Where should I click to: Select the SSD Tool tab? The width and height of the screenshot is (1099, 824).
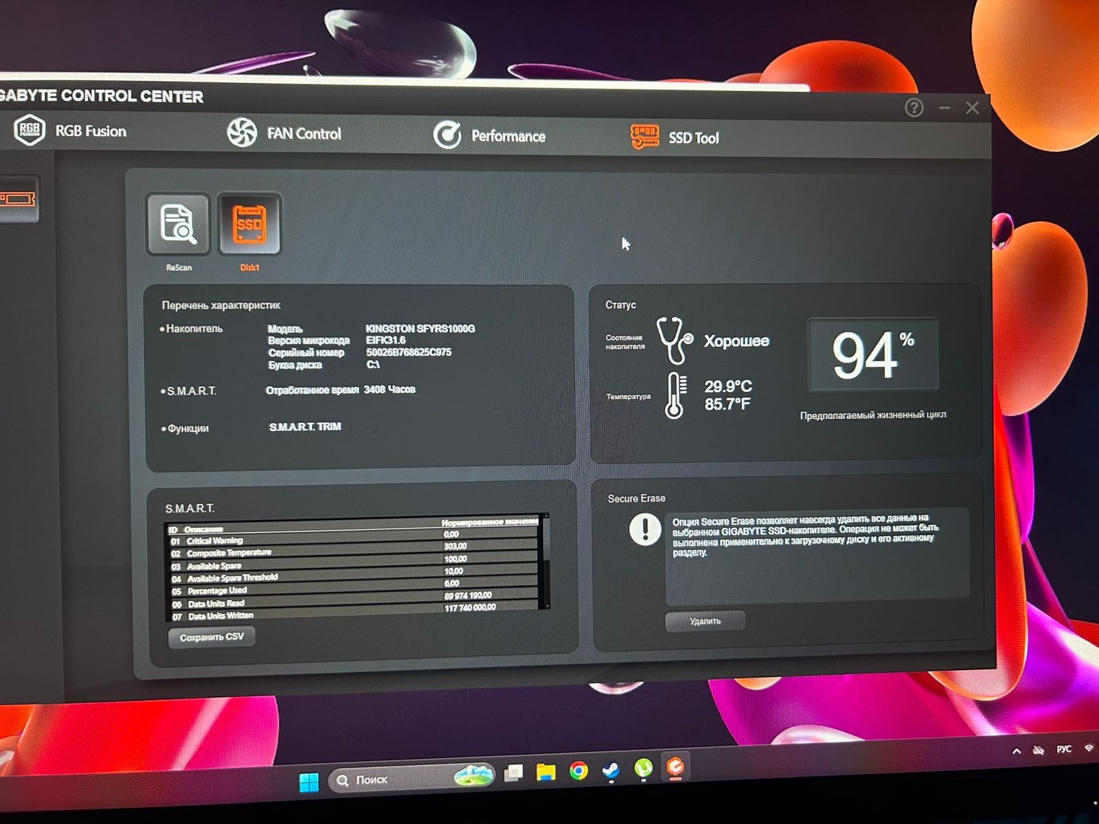675,137
